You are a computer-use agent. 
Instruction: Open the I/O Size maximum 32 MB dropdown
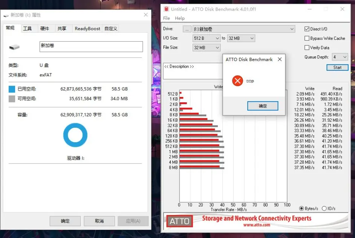coord(241,38)
